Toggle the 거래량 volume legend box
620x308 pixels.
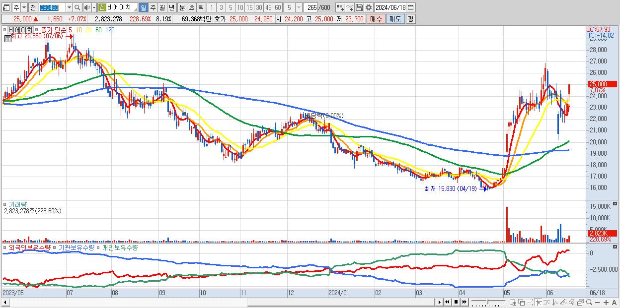click(x=5, y=204)
